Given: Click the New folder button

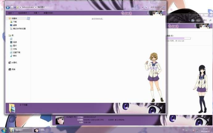Looking at the screenshot, I should pos(48,13).
